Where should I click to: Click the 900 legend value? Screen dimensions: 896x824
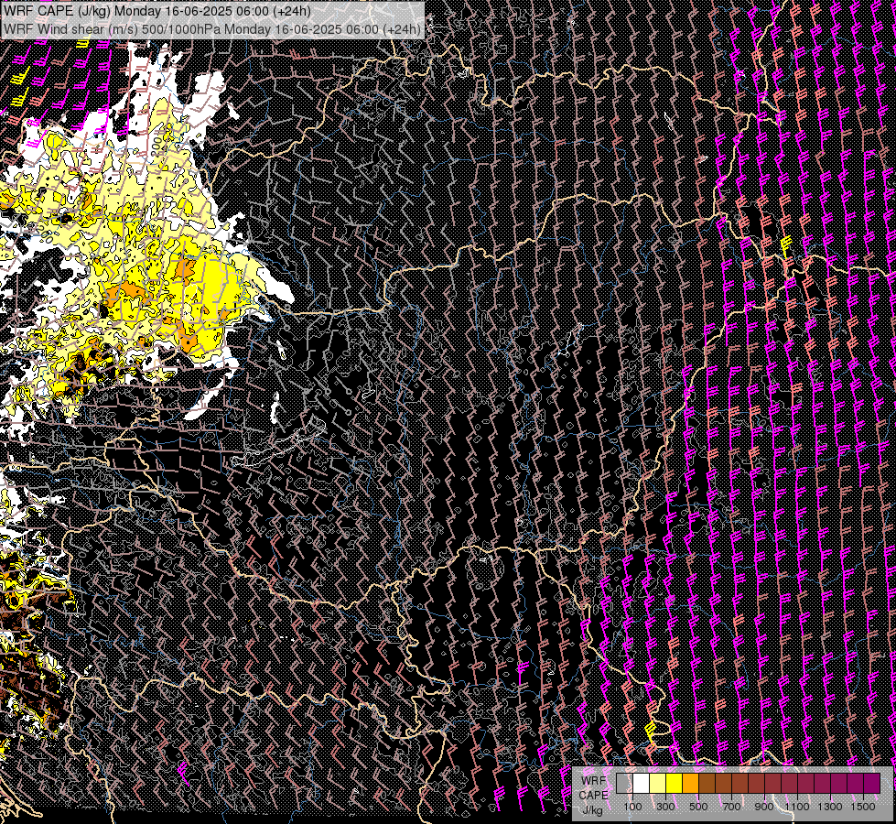[764, 807]
